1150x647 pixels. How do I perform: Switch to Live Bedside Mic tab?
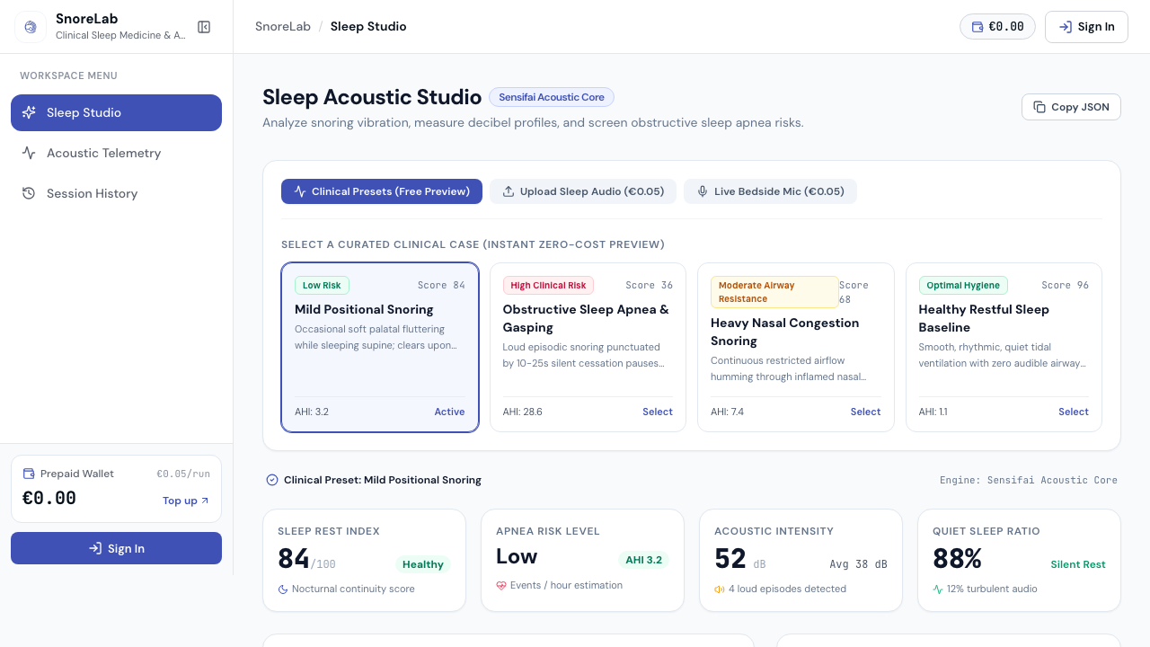[770, 191]
